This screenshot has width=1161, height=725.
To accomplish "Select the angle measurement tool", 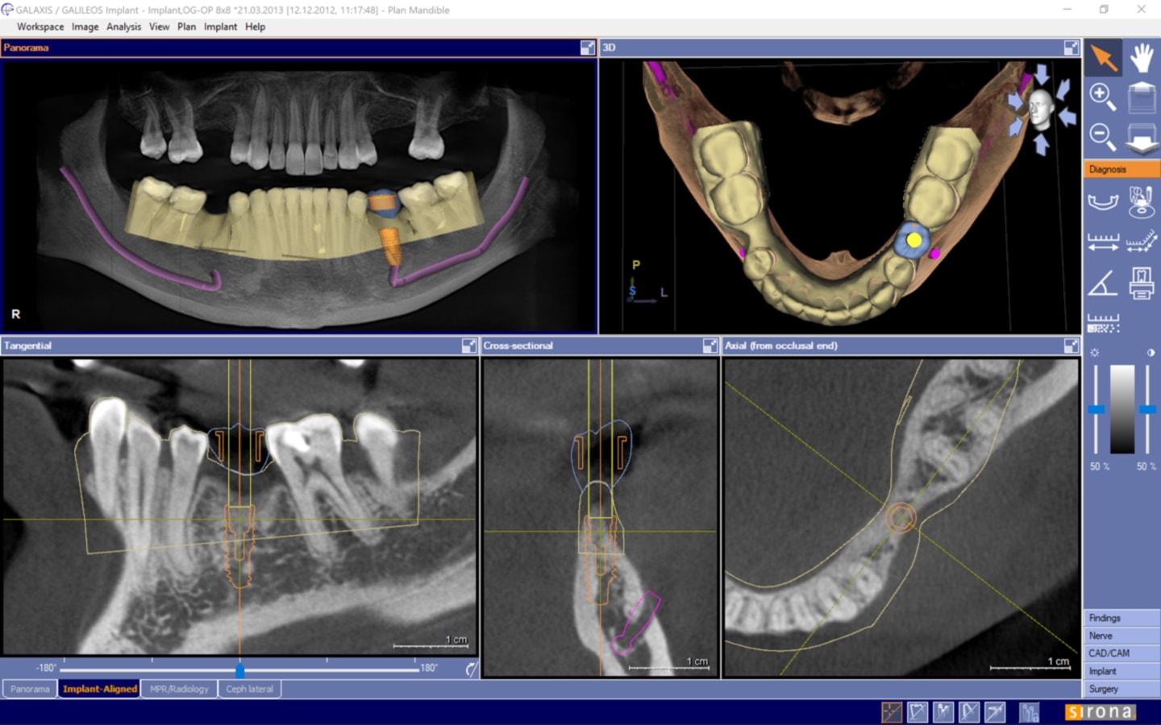I will tap(1102, 283).
